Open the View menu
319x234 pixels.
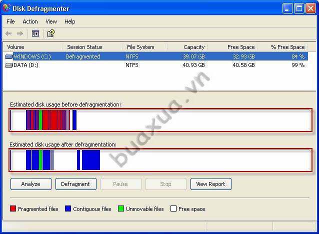pyautogui.click(x=51, y=21)
